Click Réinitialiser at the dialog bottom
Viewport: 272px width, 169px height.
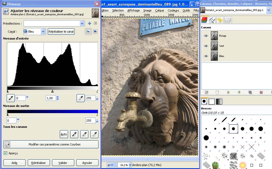click(38, 163)
